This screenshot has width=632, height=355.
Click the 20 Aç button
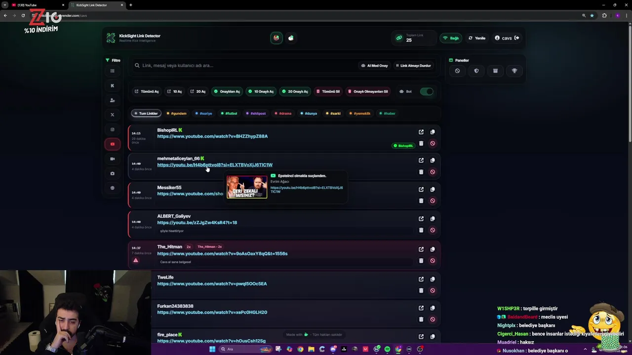tap(198, 91)
